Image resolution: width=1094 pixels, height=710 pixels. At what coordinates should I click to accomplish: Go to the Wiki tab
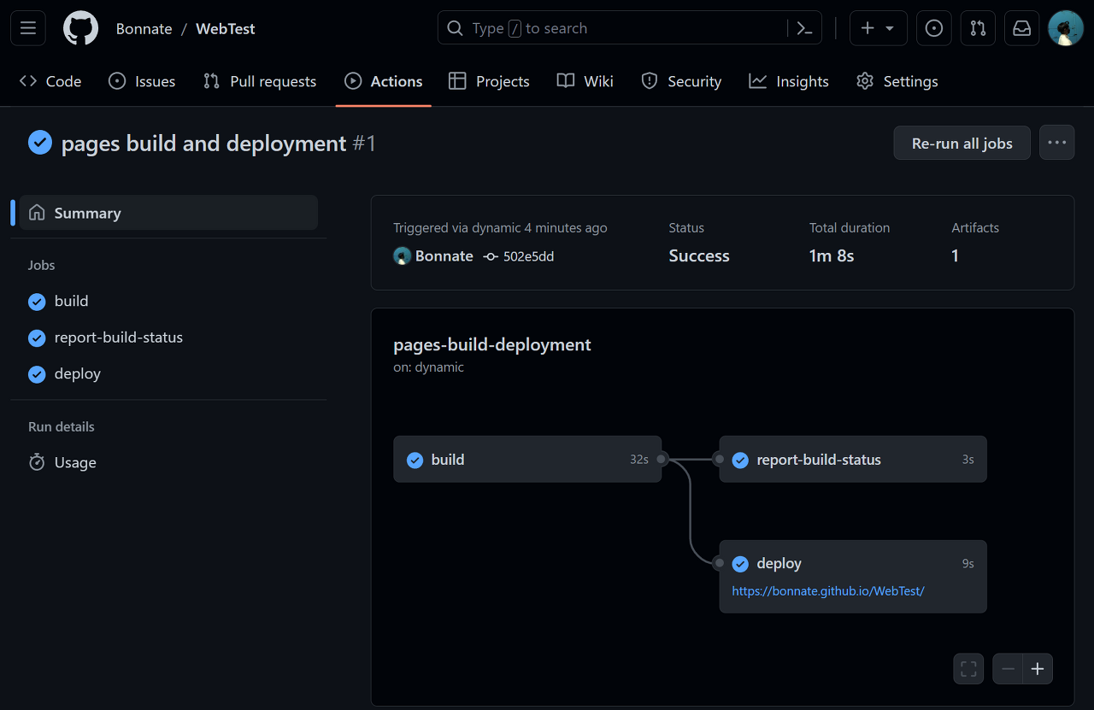click(x=585, y=81)
